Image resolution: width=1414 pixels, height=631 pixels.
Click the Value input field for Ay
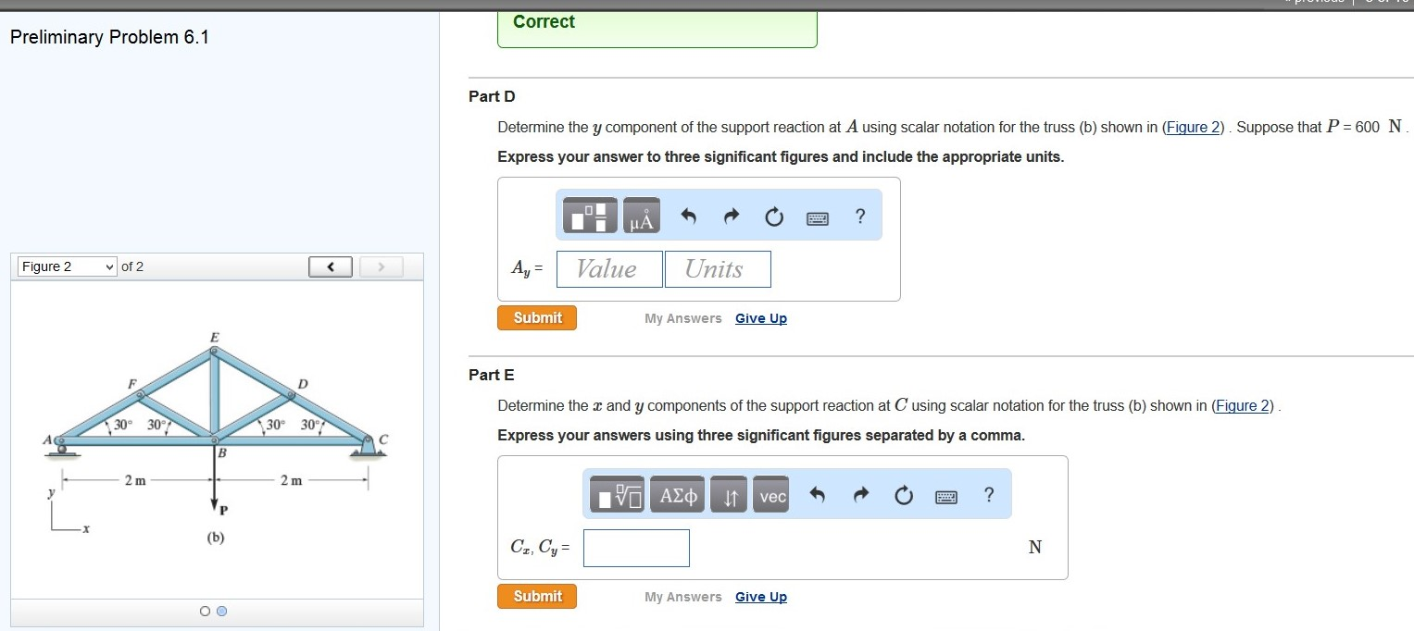click(x=608, y=268)
